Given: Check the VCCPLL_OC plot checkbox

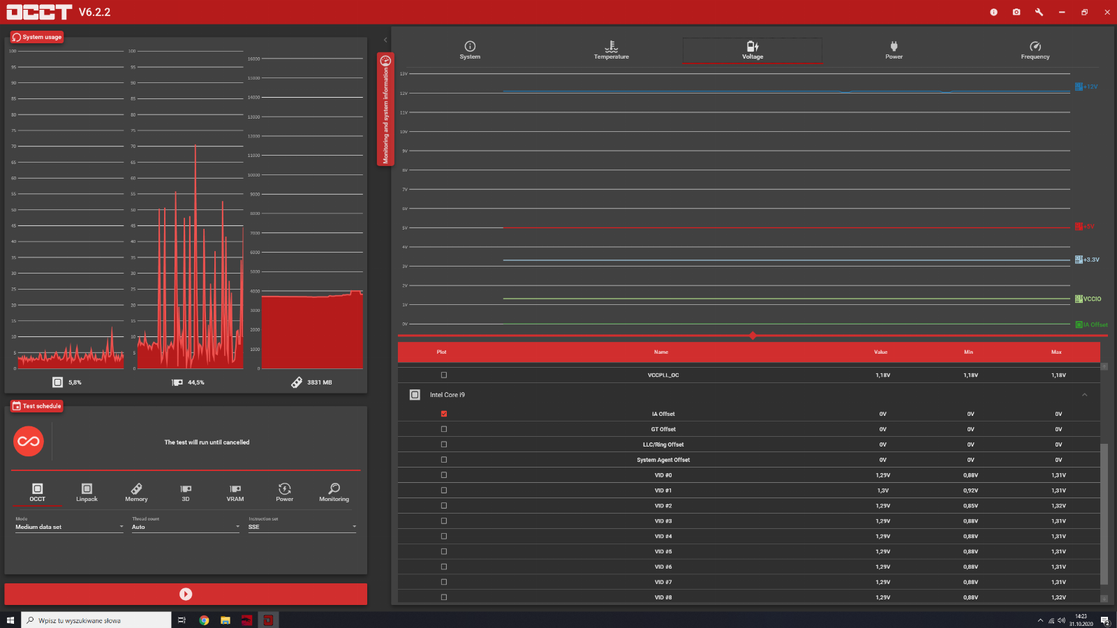Looking at the screenshot, I should 444,375.
